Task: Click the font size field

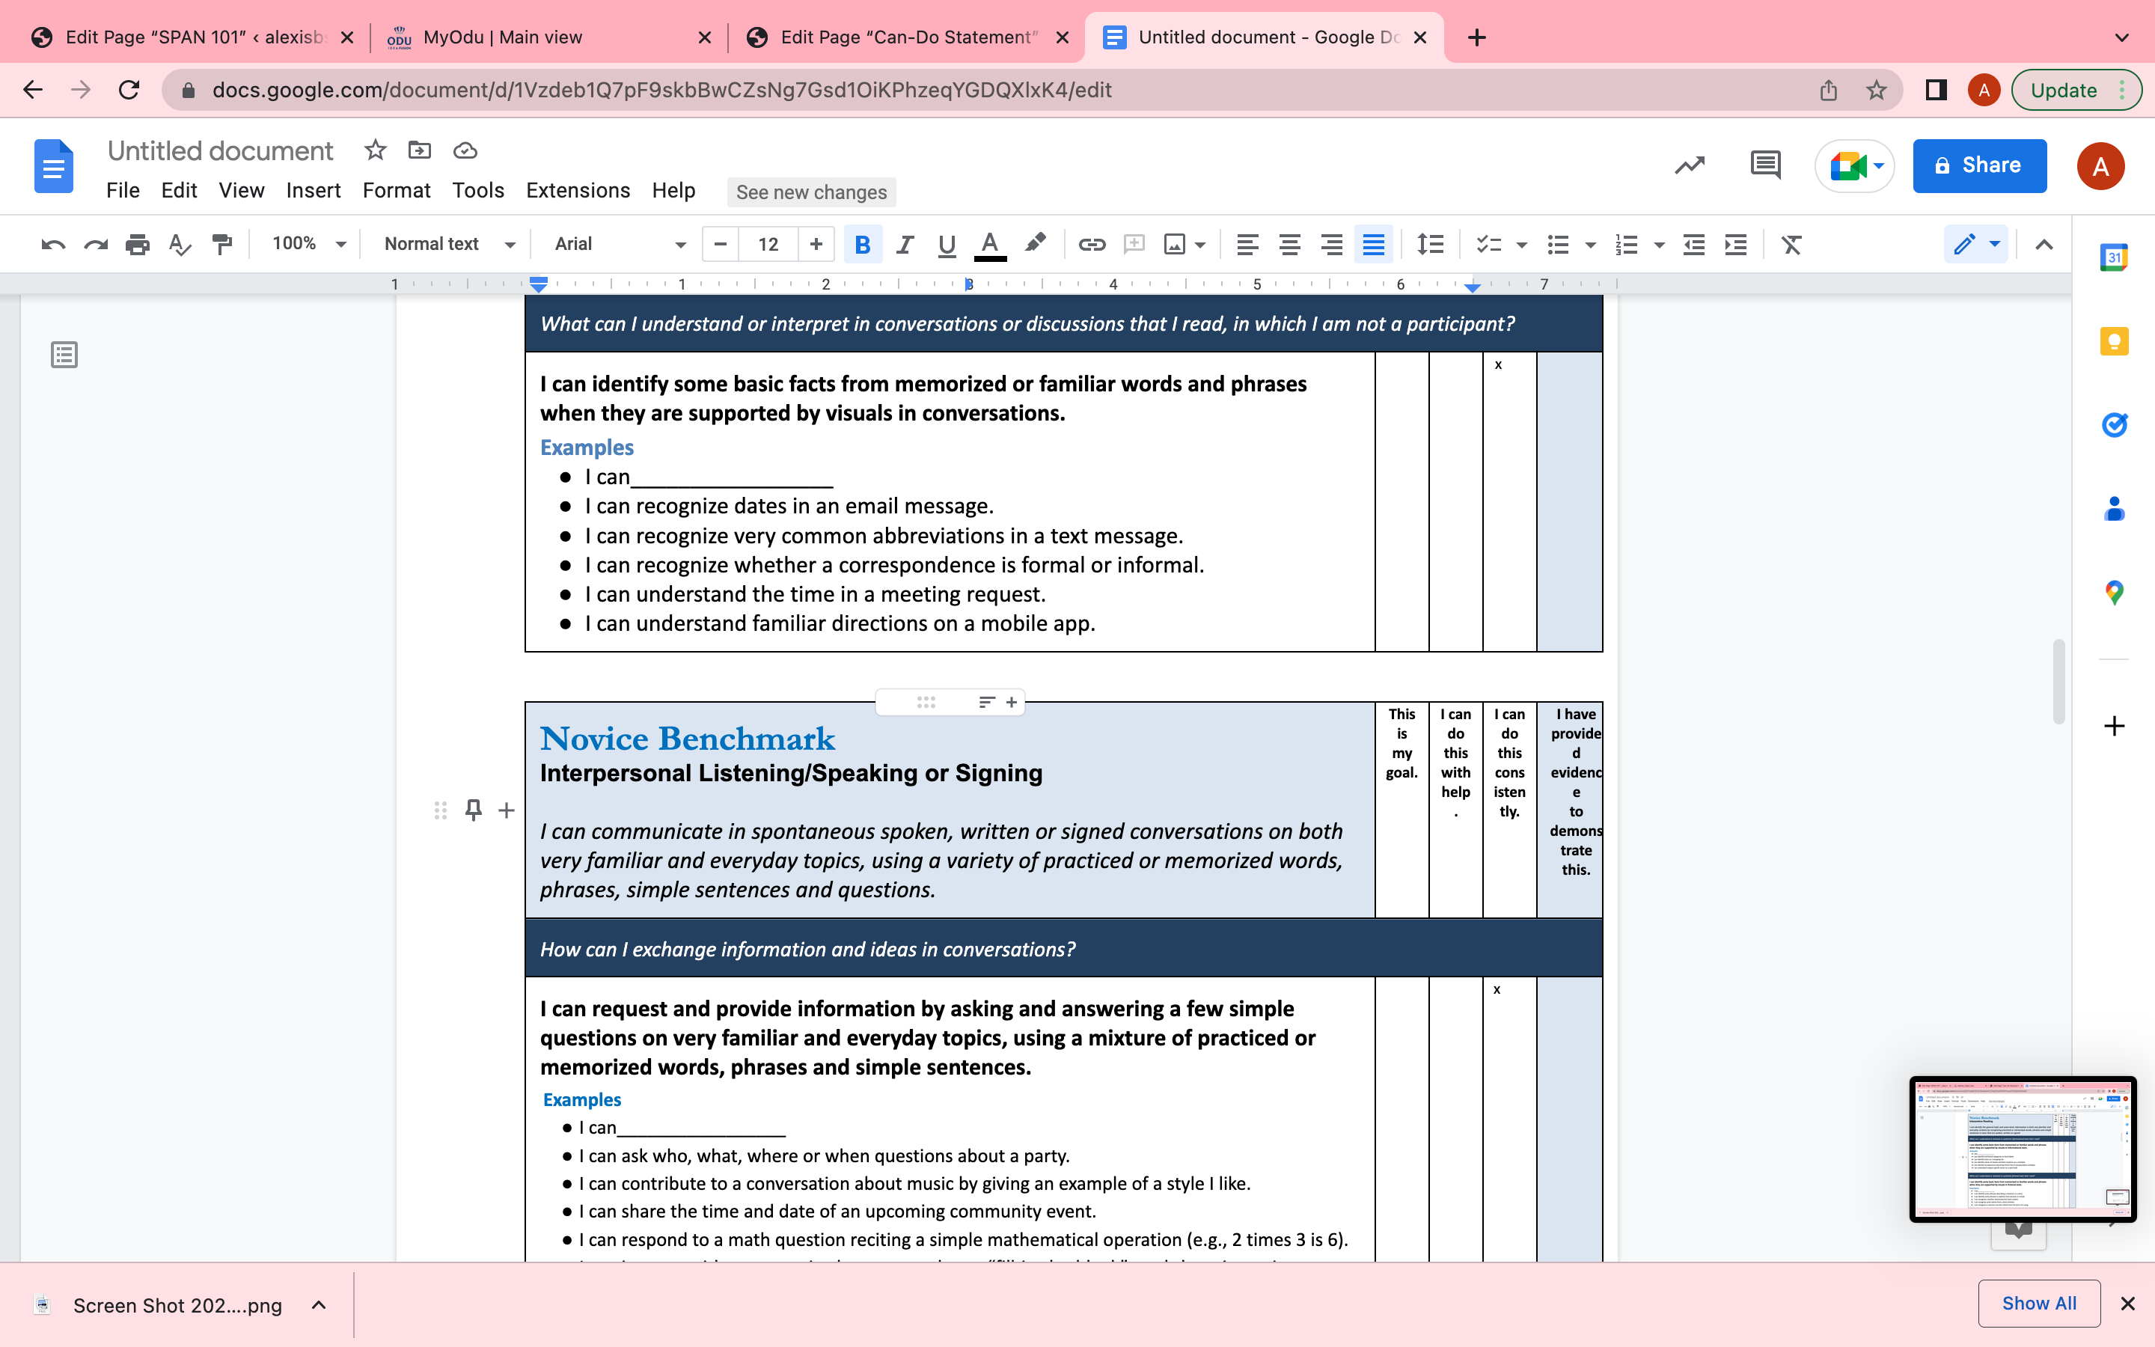Action: click(768, 244)
